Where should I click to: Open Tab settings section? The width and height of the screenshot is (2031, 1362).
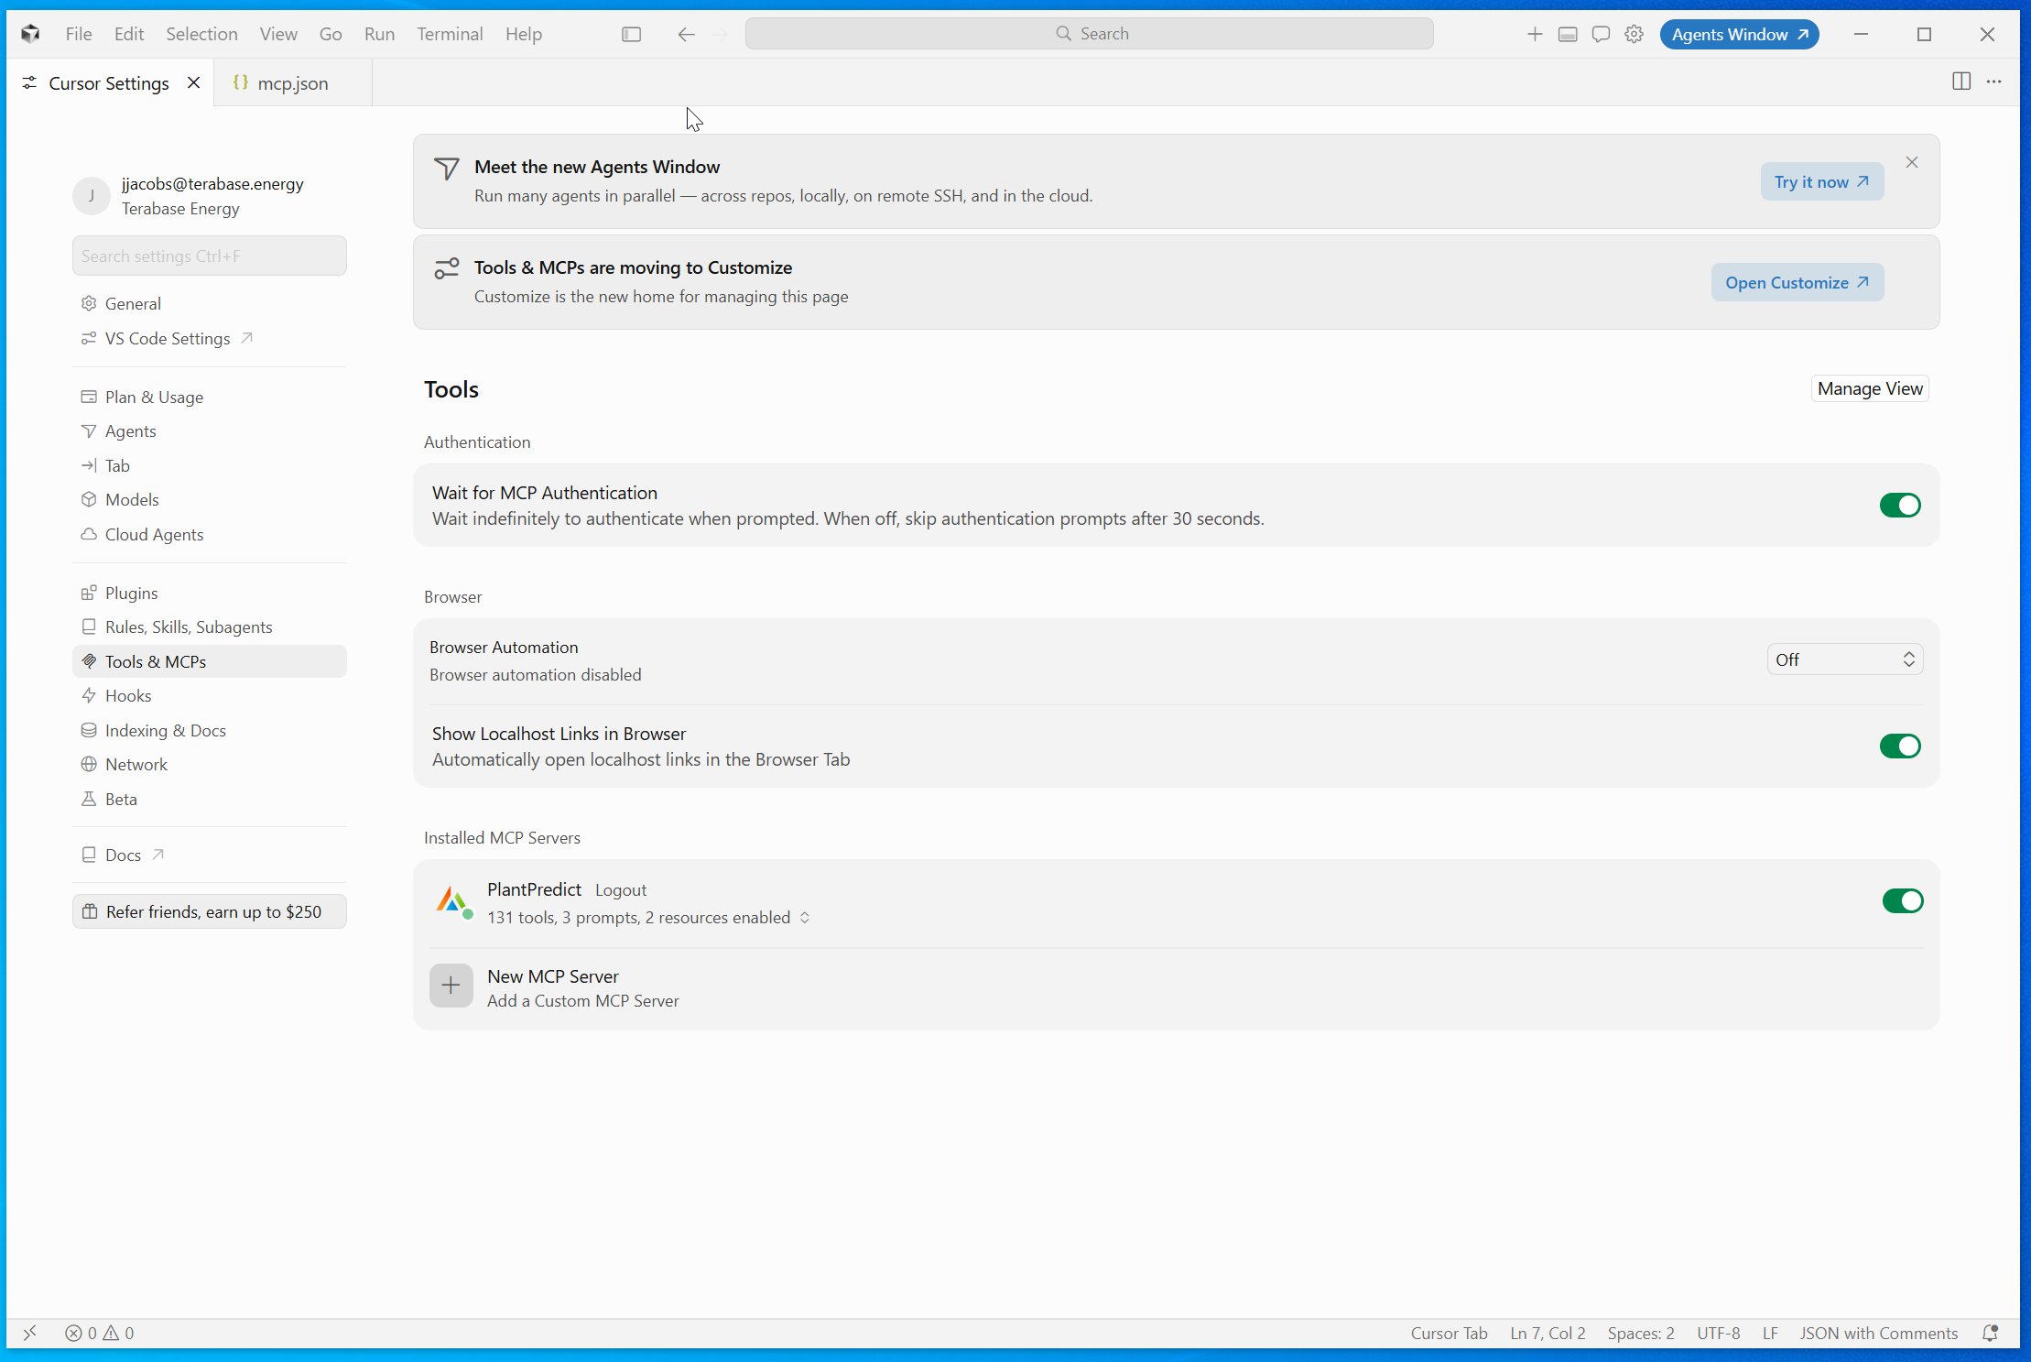point(209,465)
